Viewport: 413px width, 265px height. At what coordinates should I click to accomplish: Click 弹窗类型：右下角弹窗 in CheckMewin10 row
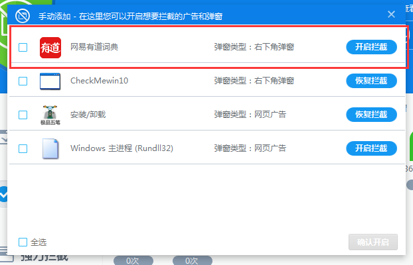tap(254, 81)
